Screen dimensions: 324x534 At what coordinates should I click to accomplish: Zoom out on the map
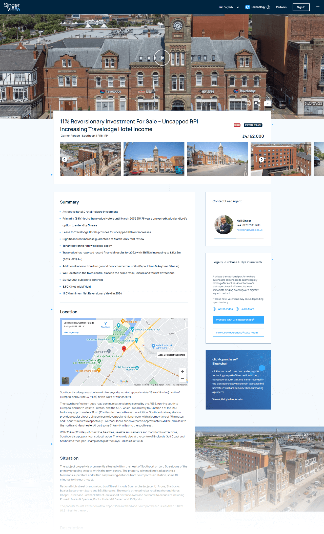coord(183,379)
